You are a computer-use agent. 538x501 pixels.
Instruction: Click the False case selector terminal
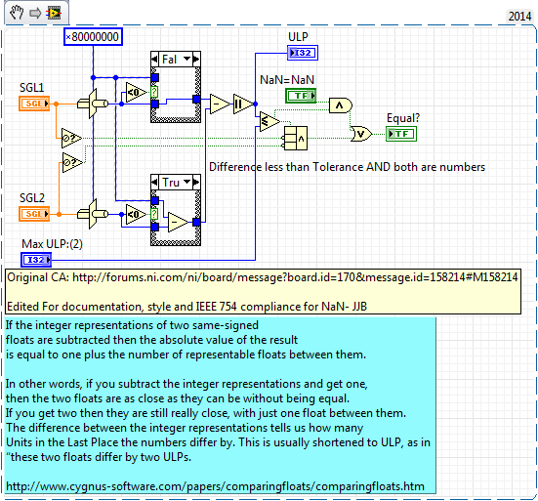click(x=154, y=92)
